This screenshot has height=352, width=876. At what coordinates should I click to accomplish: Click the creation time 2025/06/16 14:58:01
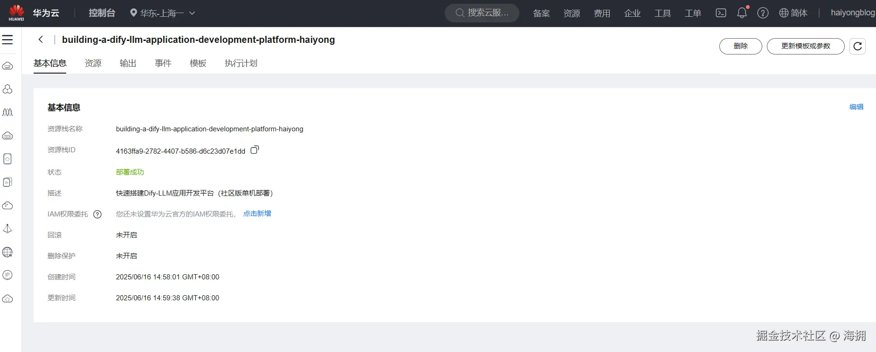point(167,277)
